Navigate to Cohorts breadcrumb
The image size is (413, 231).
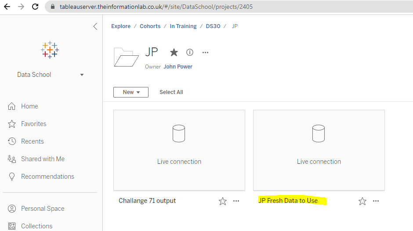150,26
